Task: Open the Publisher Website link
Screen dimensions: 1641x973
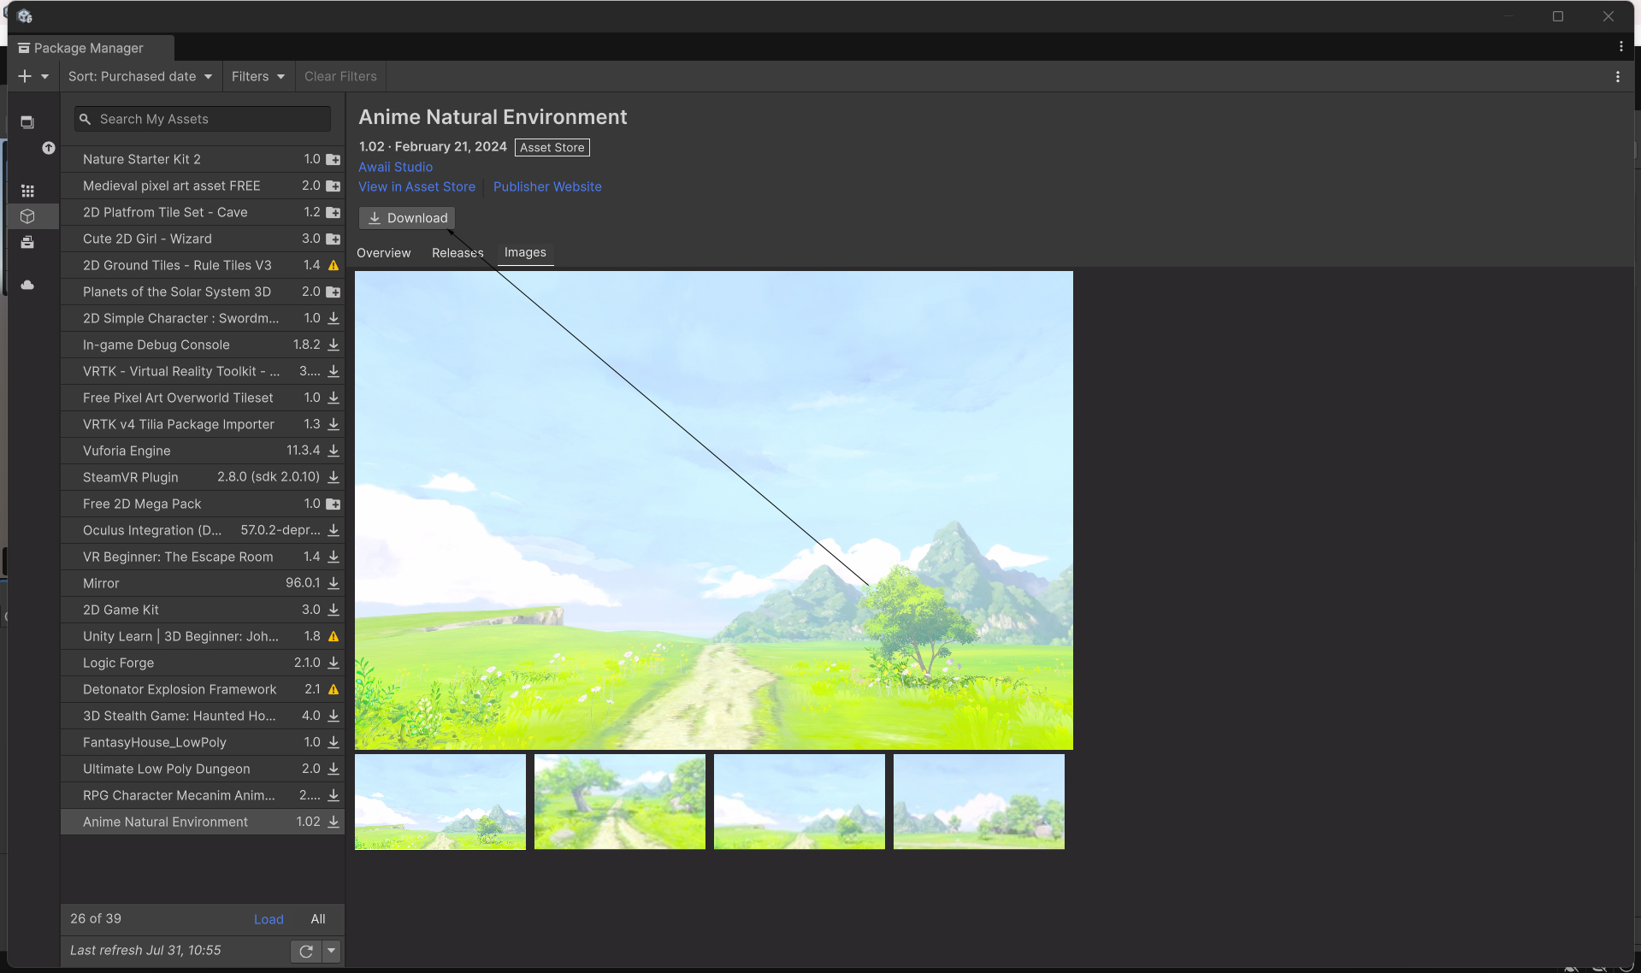Action: point(547,186)
